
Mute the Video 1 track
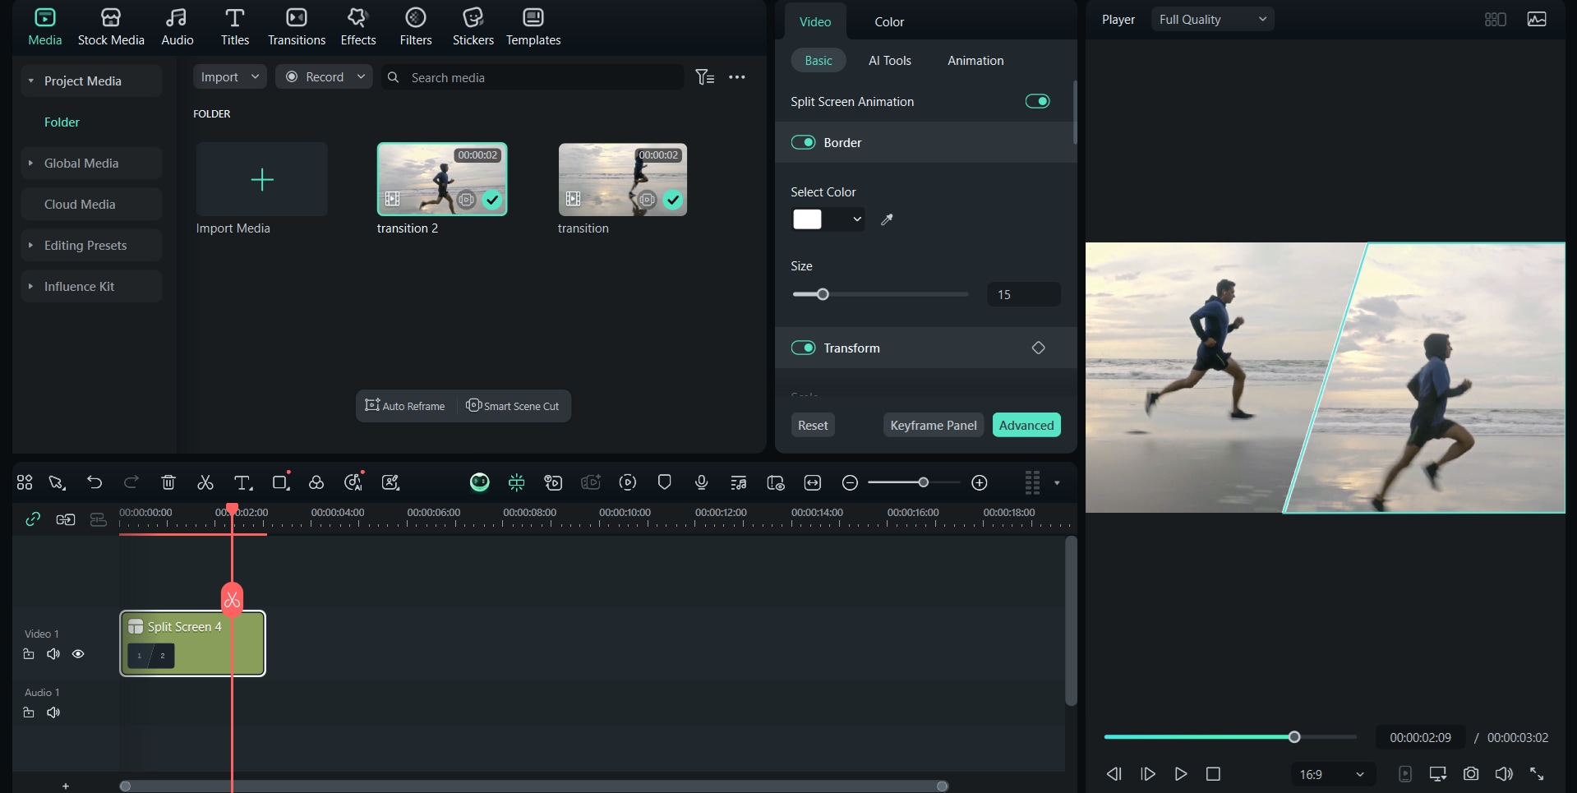pyautogui.click(x=53, y=654)
